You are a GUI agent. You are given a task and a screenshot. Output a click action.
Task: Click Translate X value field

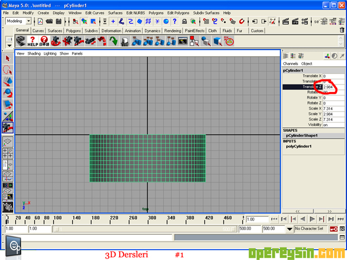coord(333,76)
